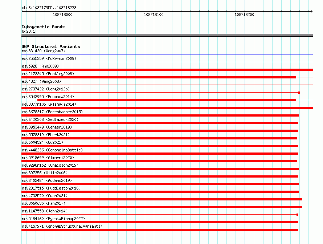Click the red bar of nsv5918699 (Almarri2020)
This screenshot has width=323, height=244.
pos(159,161)
